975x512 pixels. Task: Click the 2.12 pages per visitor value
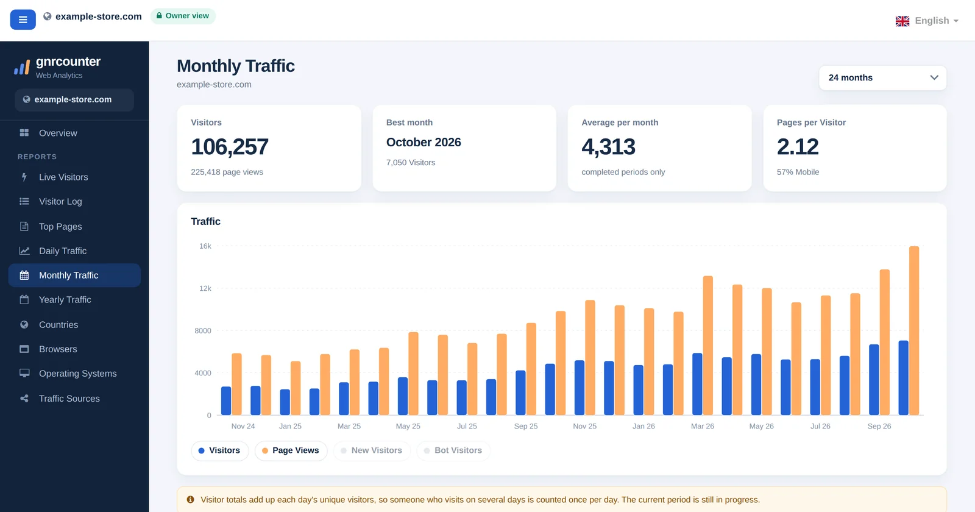click(x=798, y=147)
